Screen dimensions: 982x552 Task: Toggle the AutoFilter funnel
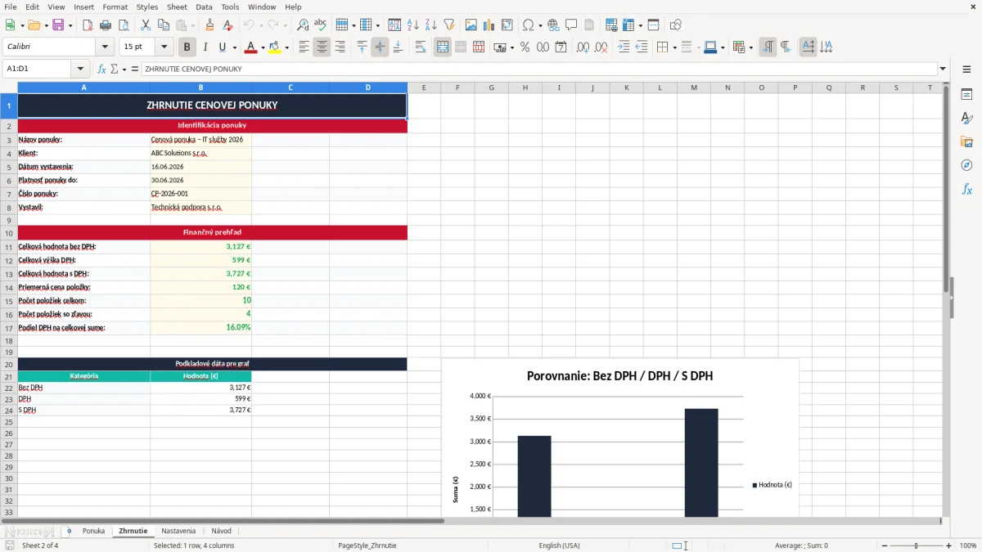click(x=448, y=25)
